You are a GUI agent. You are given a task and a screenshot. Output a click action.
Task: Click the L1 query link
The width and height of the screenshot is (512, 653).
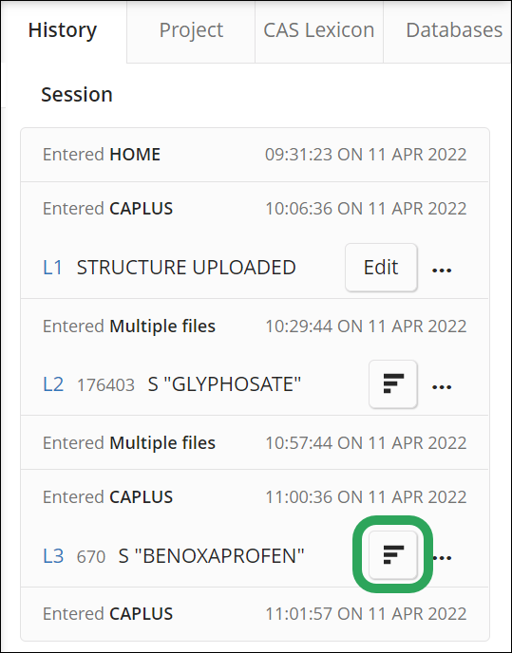pos(53,268)
